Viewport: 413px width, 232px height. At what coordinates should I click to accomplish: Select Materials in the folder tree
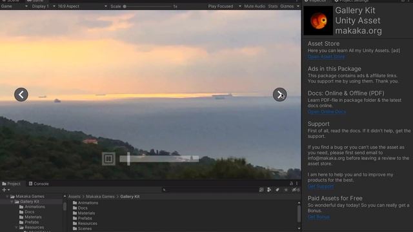pos(30,217)
